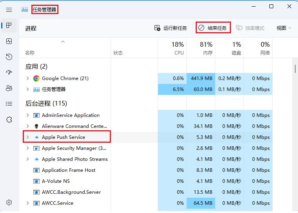
Task: Select the Application Frame Host process row
Action: click(x=69, y=170)
